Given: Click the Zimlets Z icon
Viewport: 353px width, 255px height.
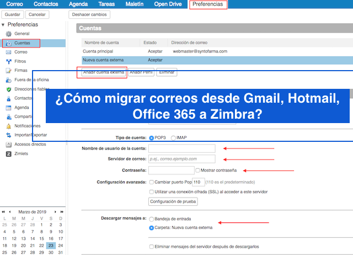Looking at the screenshot, I should [x=9, y=154].
